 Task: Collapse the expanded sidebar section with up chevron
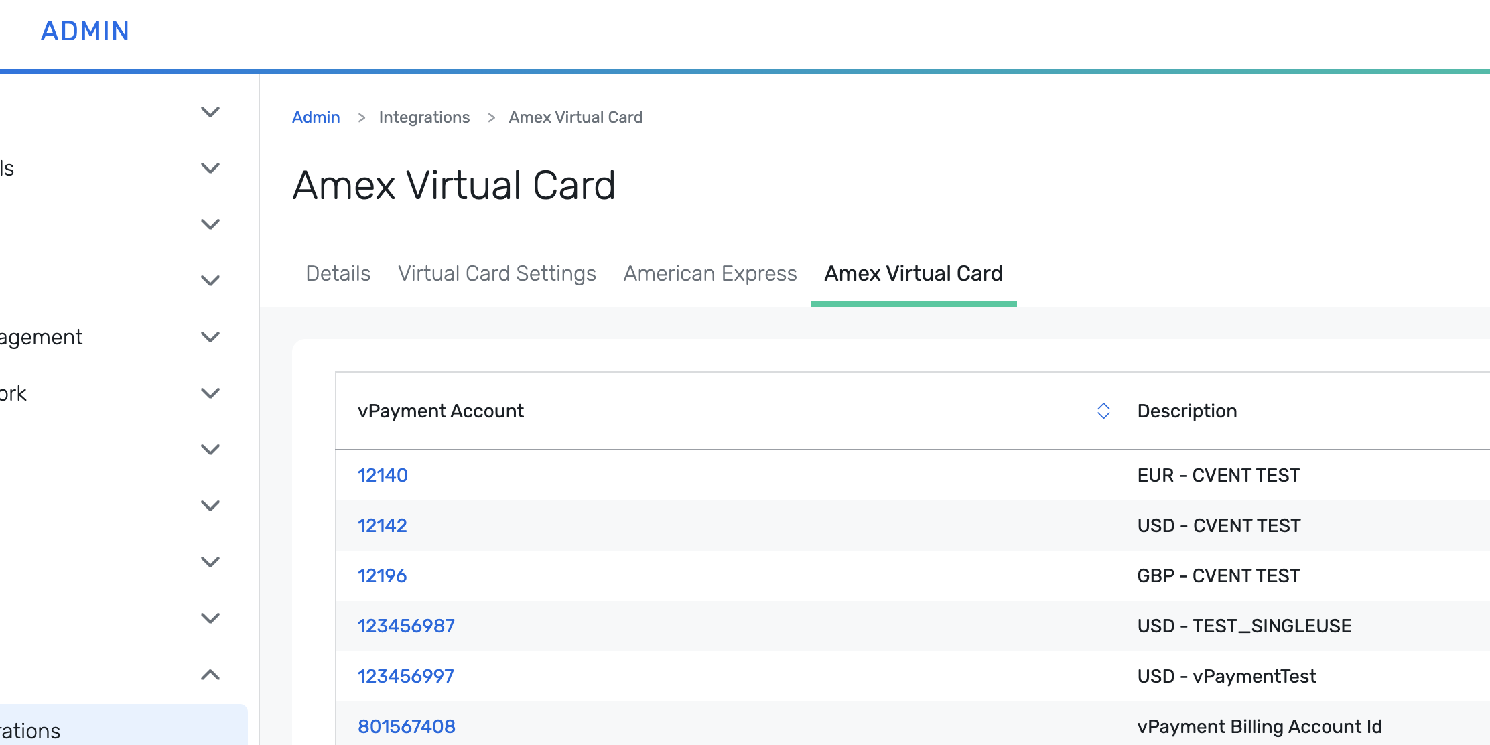point(210,675)
